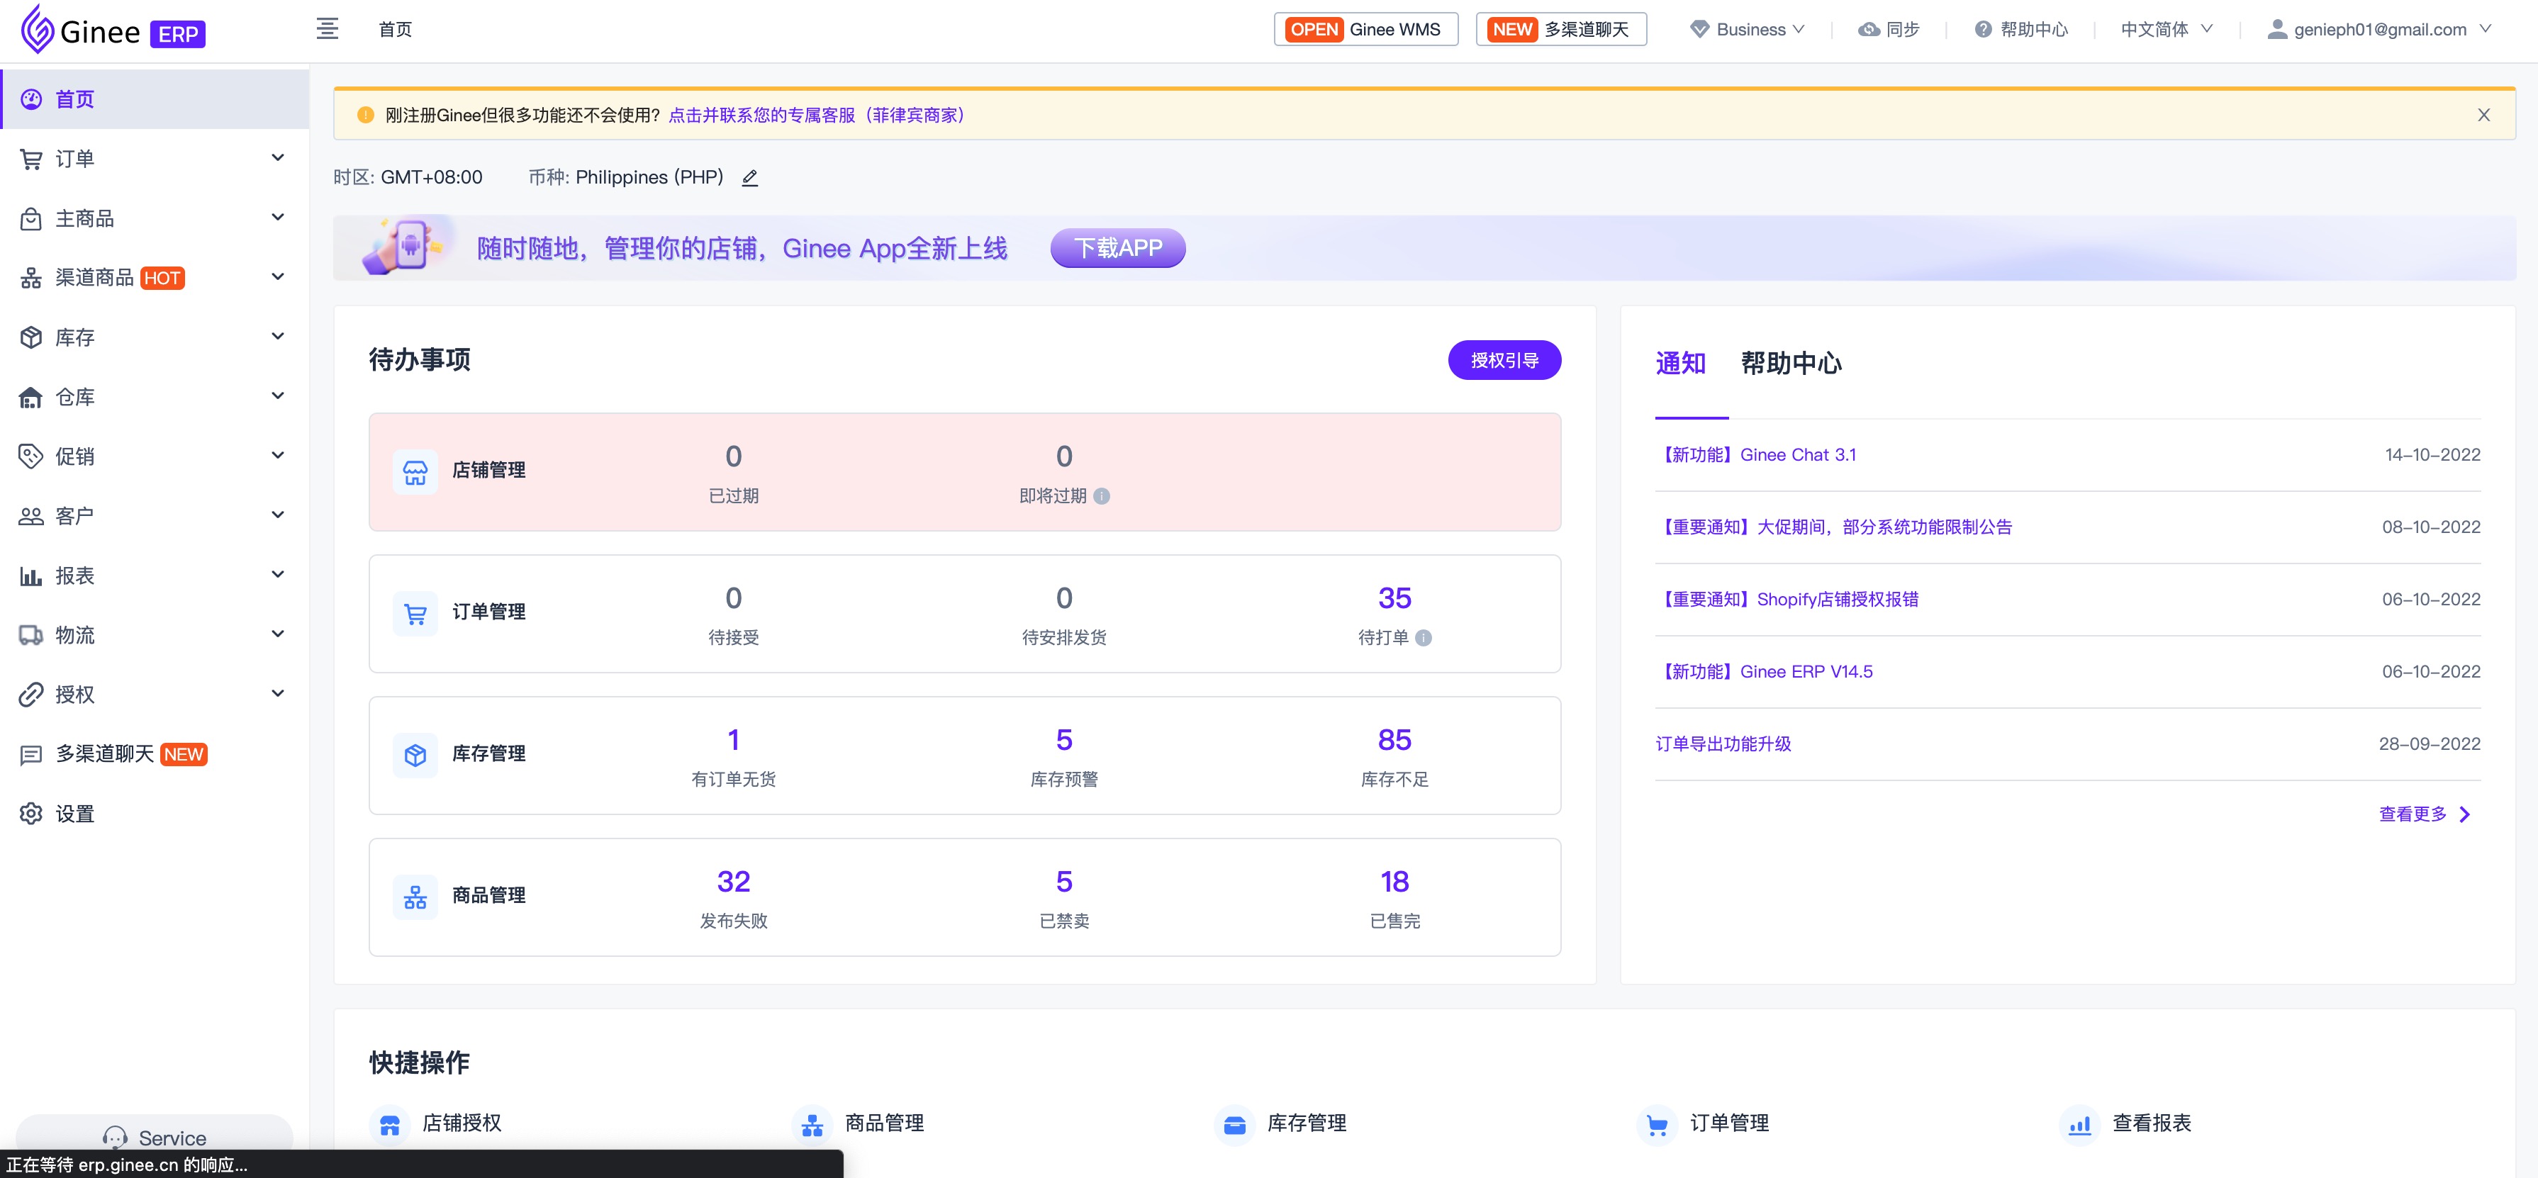The image size is (2538, 1178).
Task: Close the yellow notice banner
Action: point(2484,116)
